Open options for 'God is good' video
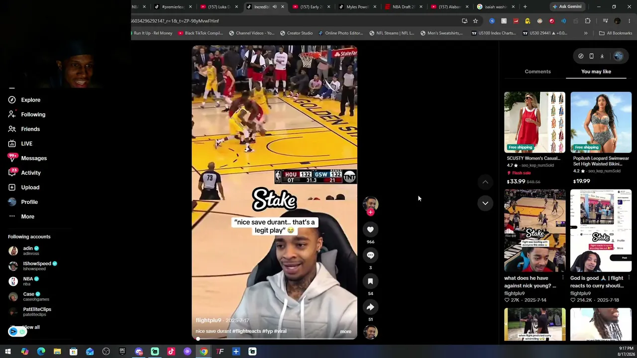Viewport: 637px width, 358px height. point(629,278)
